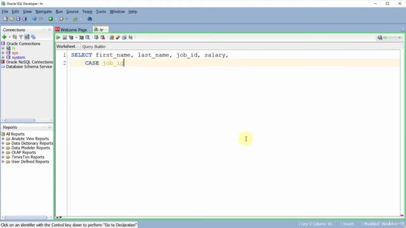Viewport: 406px width, 228px height.
Task: Click the Rollback icon in worksheet toolbar
Action: 103,37
